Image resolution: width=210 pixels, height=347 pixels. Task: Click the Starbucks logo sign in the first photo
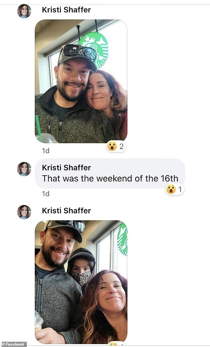pos(94,49)
